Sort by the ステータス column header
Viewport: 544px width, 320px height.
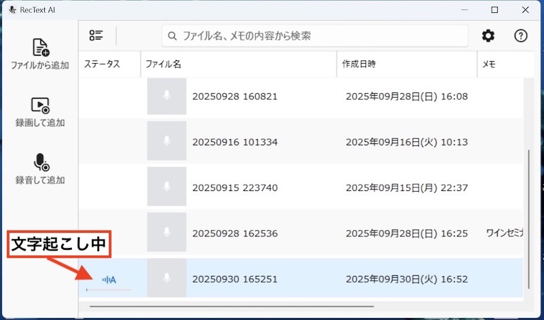102,65
